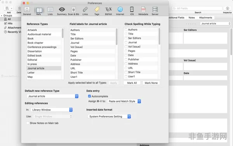Open the Use Single Window dropdown
This screenshot has height=146, width=233.
[x=53, y=116]
